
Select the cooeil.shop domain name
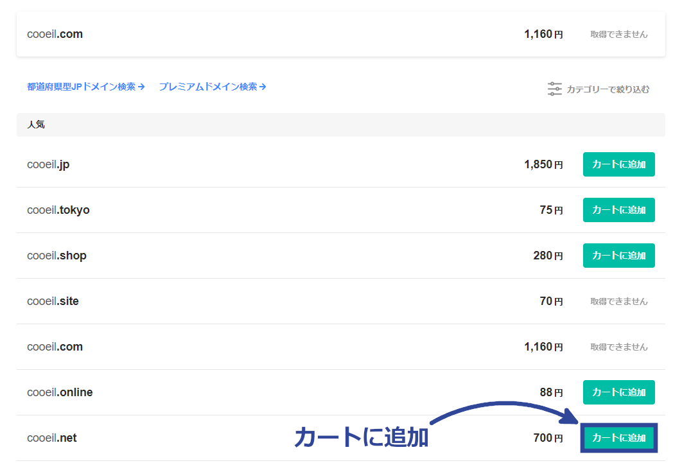(x=57, y=256)
